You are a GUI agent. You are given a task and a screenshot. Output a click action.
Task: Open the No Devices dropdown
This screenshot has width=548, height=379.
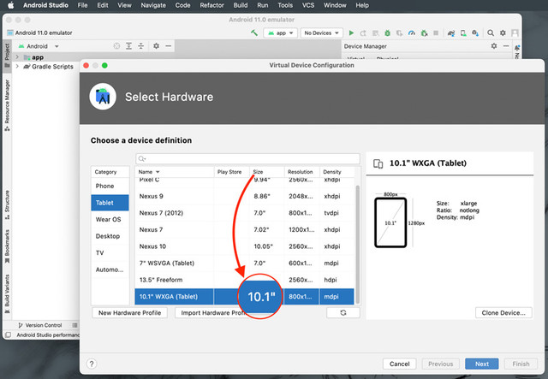(x=322, y=33)
